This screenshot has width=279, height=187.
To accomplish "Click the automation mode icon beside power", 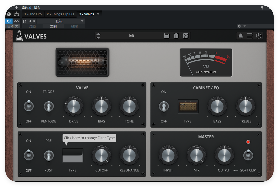I will (16, 21).
